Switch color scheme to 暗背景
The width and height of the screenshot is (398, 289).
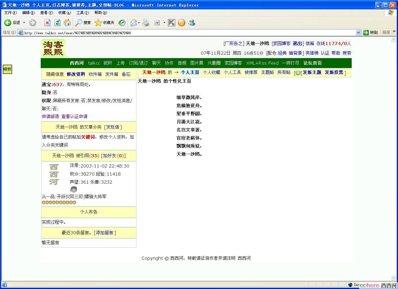296,53
